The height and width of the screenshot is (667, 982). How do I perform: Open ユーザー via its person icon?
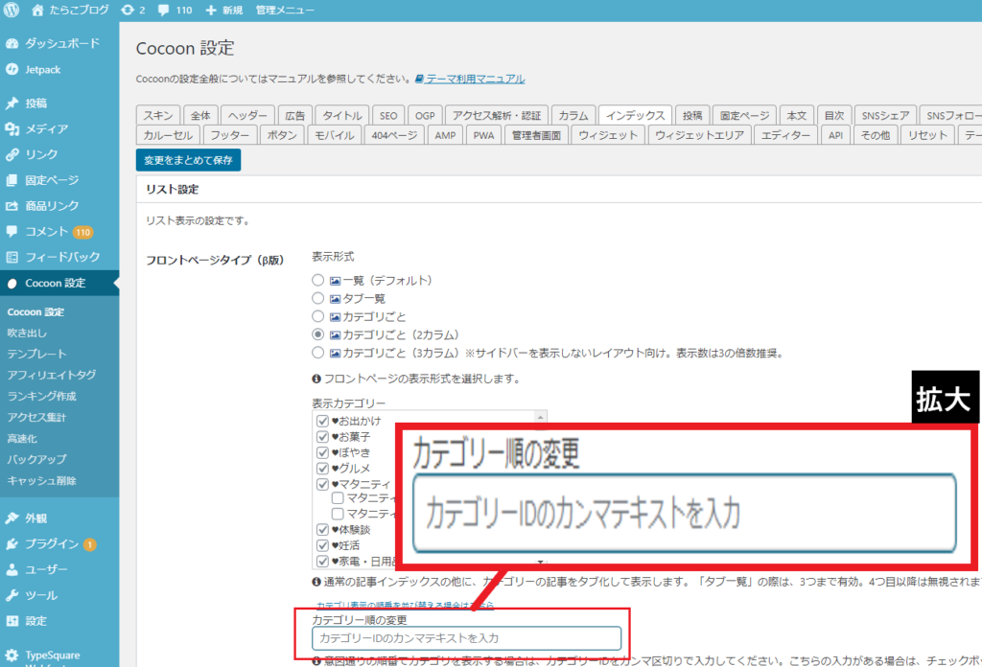[12, 569]
